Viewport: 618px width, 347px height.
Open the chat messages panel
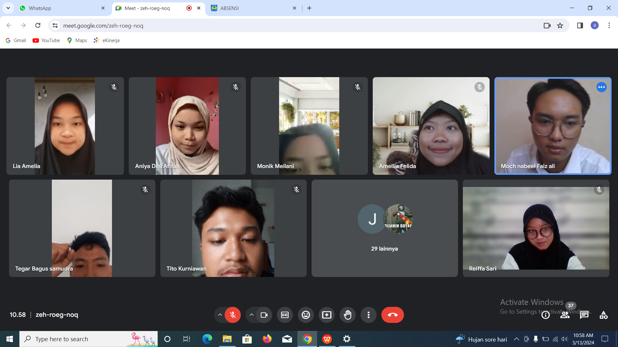(x=584, y=315)
